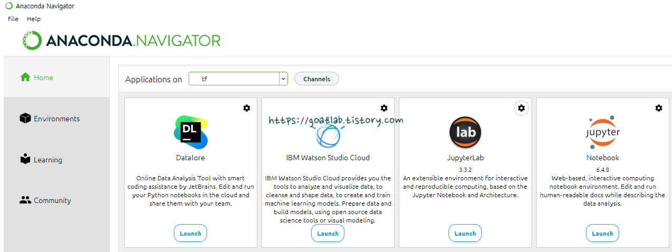Click the Learning book icon
This screenshot has width=672, height=252.
click(x=25, y=159)
